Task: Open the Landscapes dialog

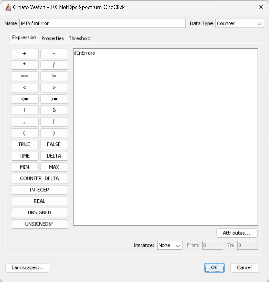Action: click(28, 268)
